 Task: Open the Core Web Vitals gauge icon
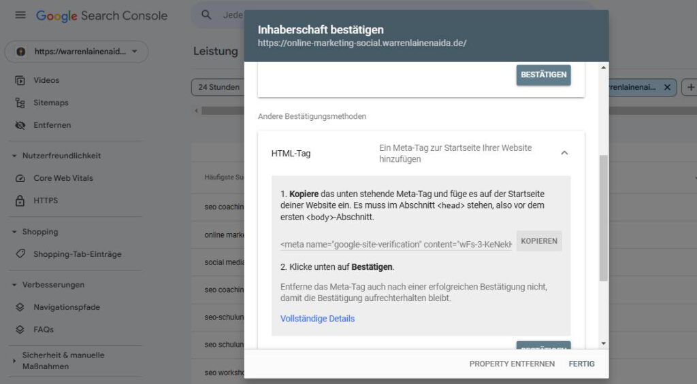click(x=20, y=179)
